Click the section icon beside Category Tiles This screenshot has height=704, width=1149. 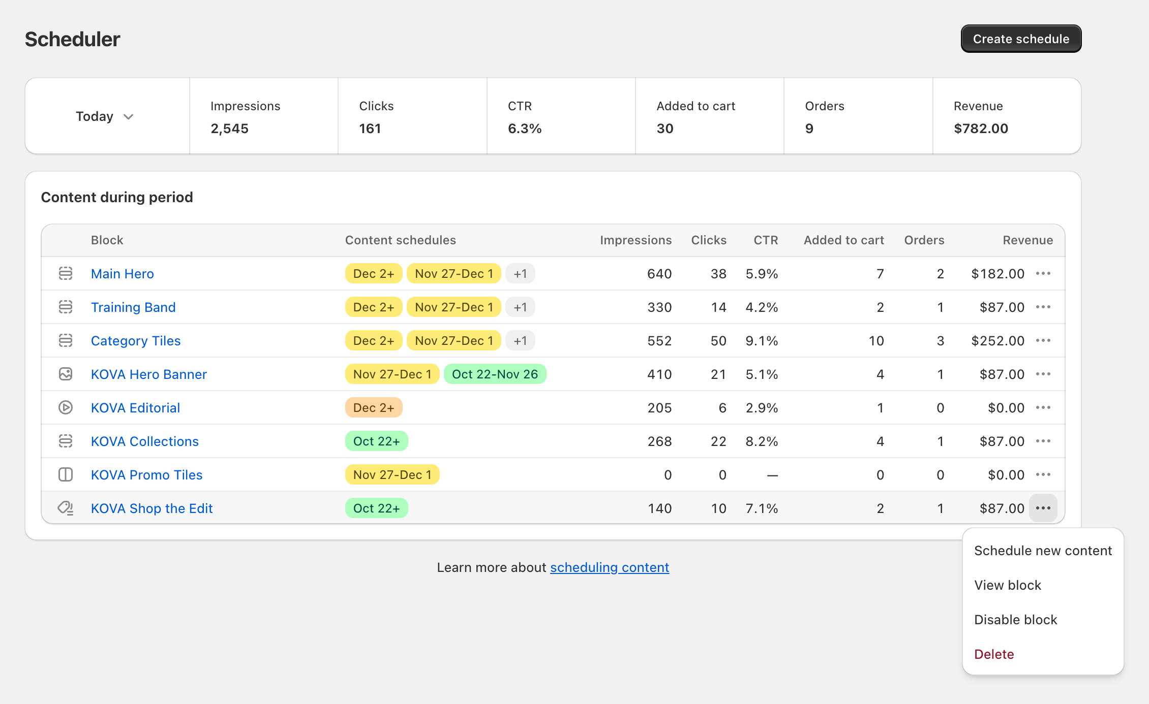click(66, 340)
